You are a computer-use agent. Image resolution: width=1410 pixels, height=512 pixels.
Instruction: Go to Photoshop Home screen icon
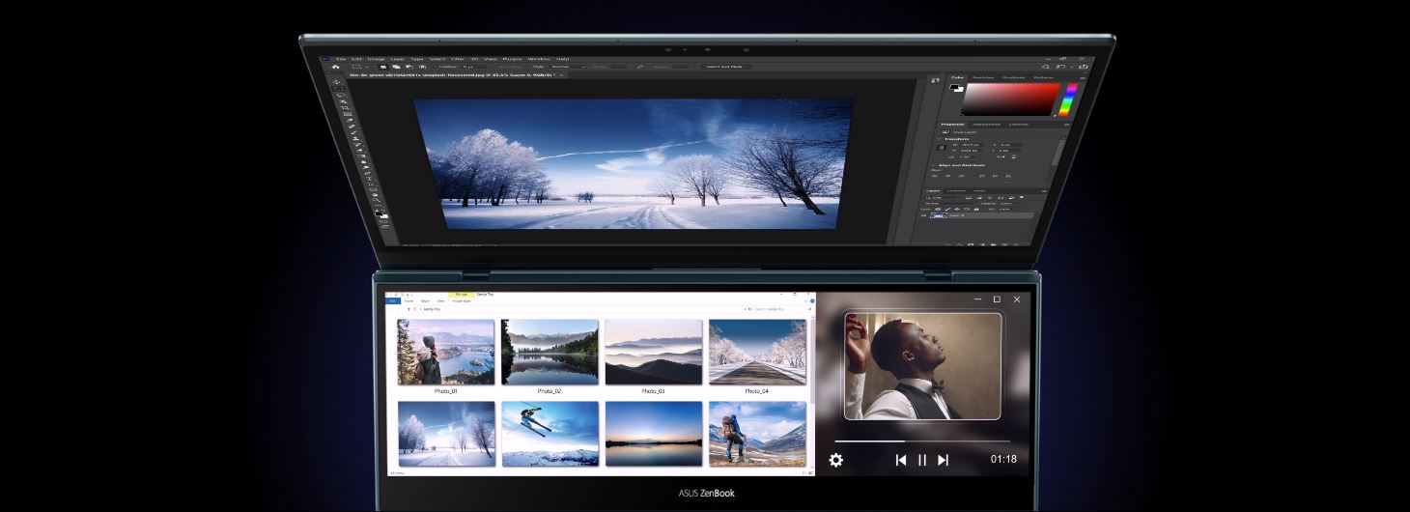(x=336, y=67)
